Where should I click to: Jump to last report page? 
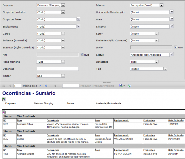(46, 86)
